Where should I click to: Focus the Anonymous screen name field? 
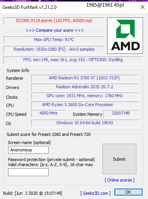pyautogui.click(x=28, y=150)
